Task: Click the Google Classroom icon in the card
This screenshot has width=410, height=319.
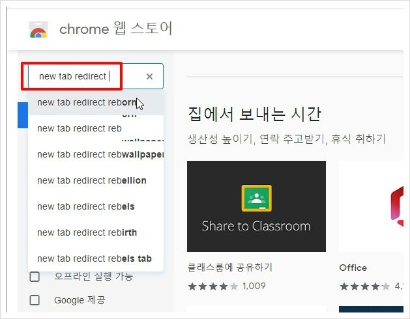Action: (257, 199)
